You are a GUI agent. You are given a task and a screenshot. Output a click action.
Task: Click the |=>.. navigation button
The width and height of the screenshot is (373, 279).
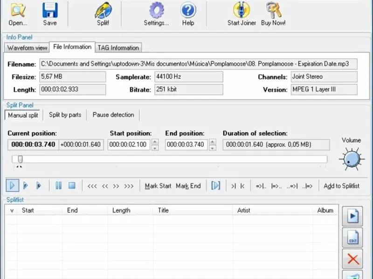pos(276,186)
